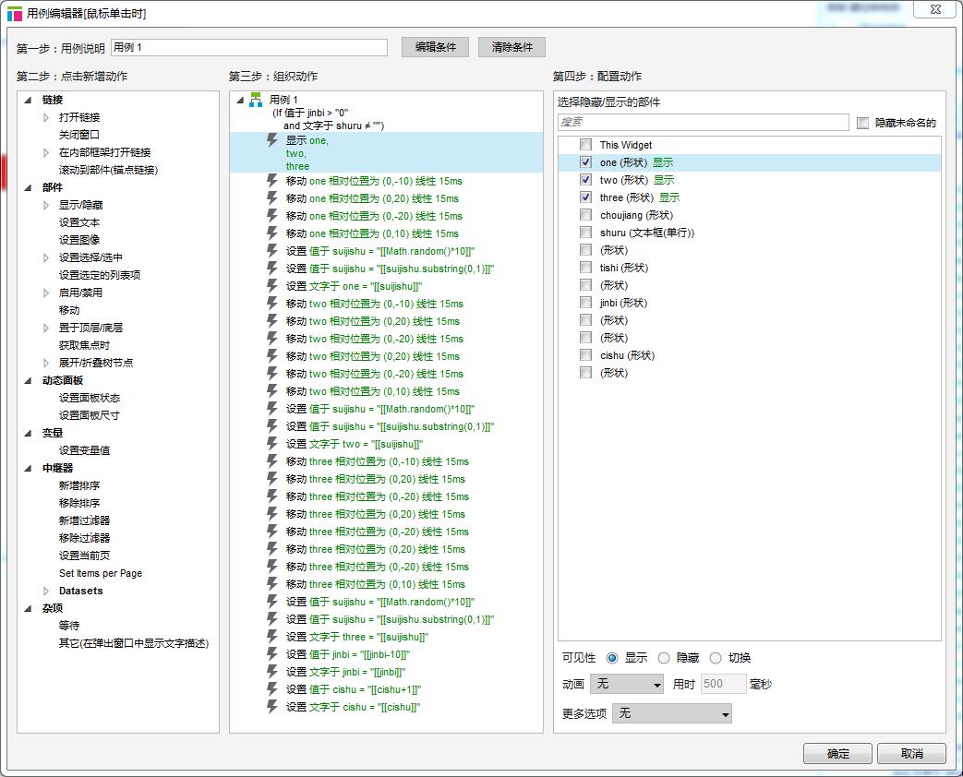Check the This Widget checkbox

[x=586, y=145]
